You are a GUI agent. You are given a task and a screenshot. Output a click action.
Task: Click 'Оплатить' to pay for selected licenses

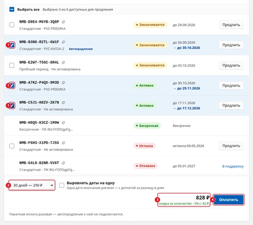tap(229, 200)
